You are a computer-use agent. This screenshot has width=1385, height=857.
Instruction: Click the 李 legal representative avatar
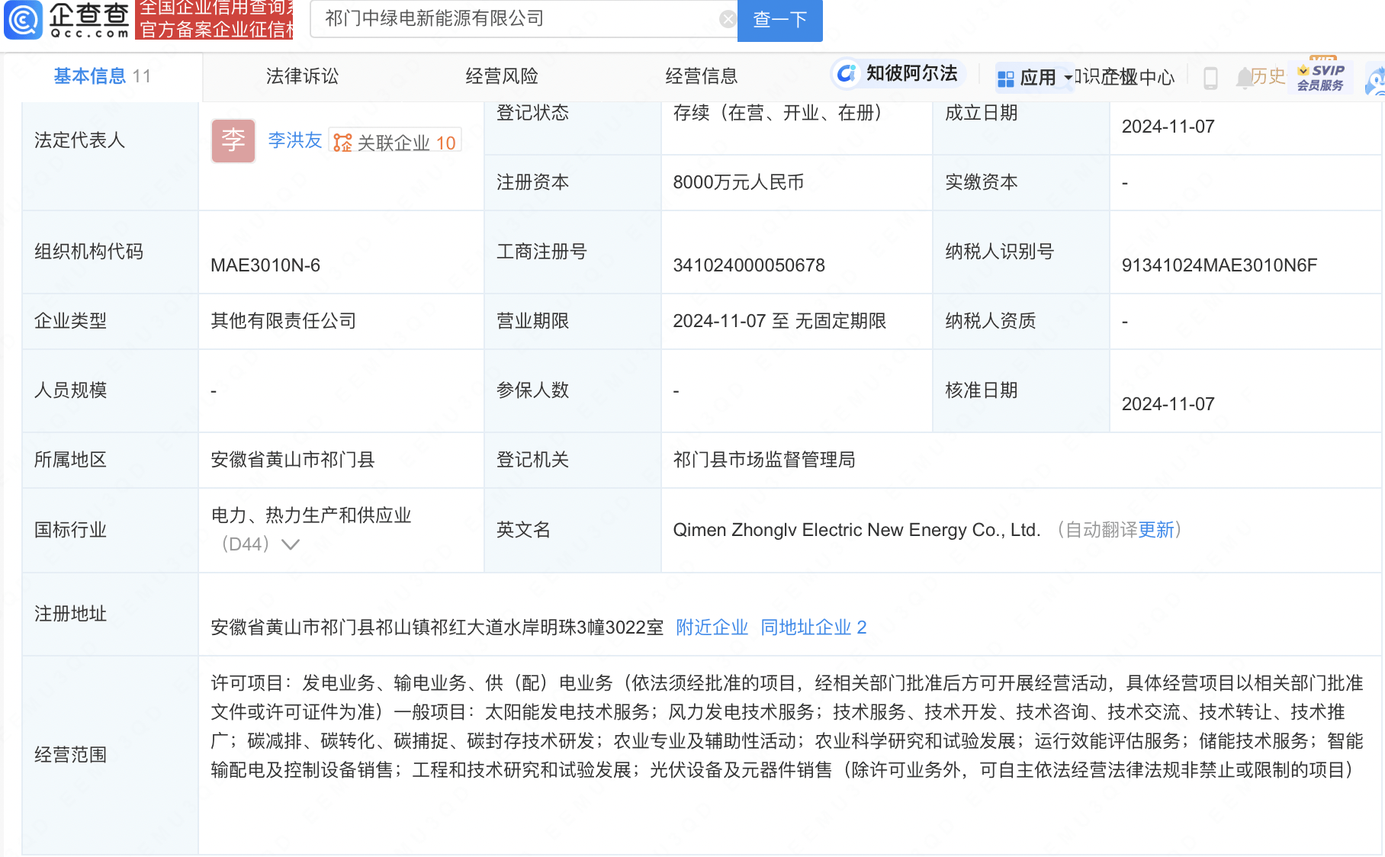click(x=233, y=140)
